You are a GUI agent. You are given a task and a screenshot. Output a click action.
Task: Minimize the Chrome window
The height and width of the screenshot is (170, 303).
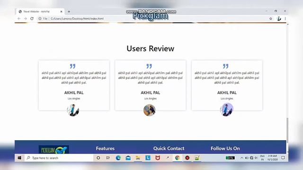click(267, 11)
